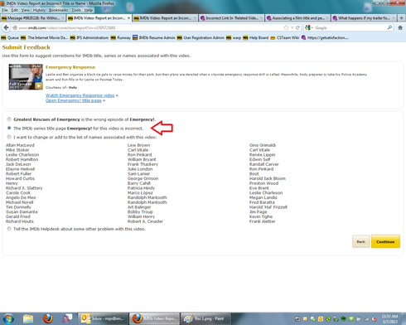Select 'change or add names' option
The image size is (406, 325).
(x=9, y=137)
